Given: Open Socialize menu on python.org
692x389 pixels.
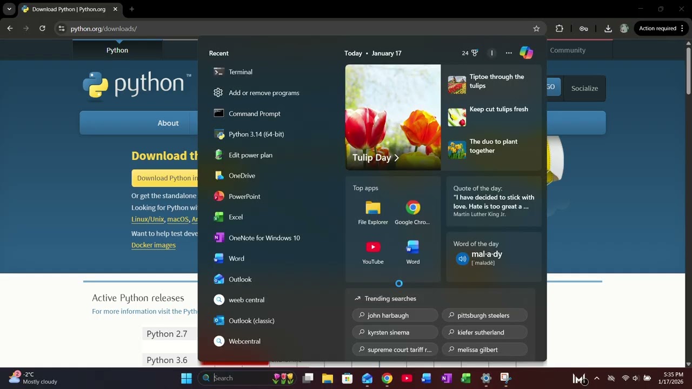Looking at the screenshot, I should (x=584, y=88).
